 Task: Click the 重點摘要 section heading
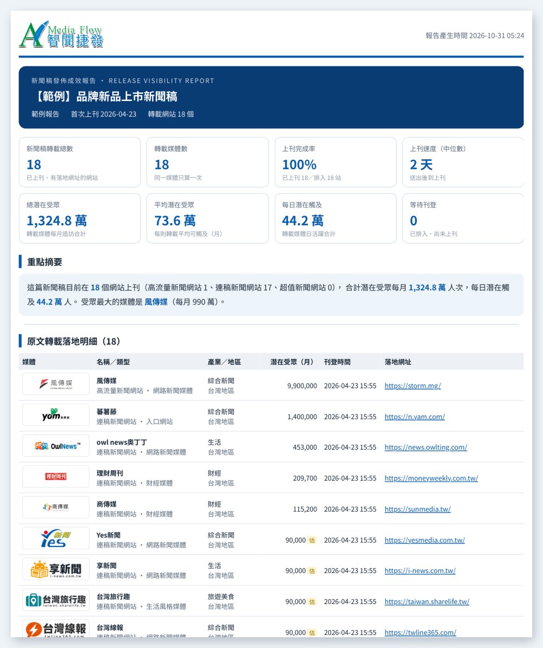point(45,262)
